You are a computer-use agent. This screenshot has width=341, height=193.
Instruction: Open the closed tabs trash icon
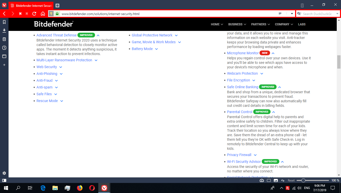coord(302,5)
